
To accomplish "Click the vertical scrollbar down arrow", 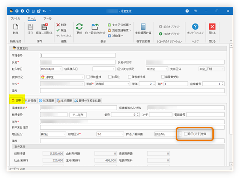I will [231, 164].
